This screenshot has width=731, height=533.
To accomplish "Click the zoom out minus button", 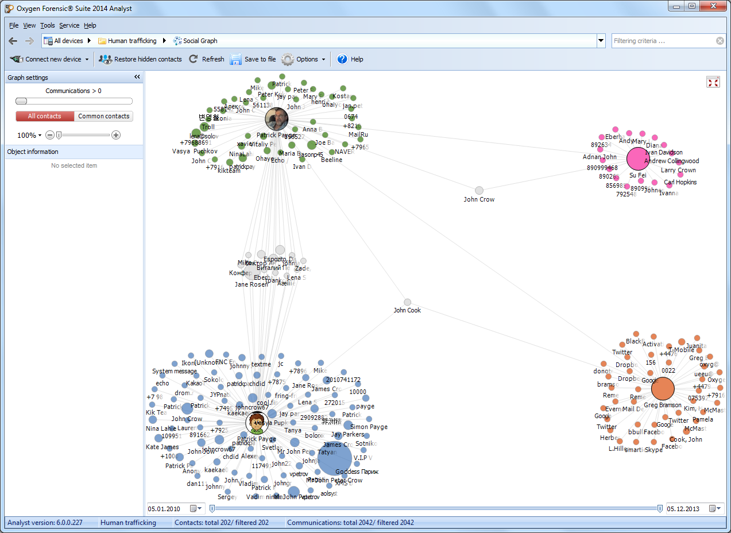I will pos(50,135).
